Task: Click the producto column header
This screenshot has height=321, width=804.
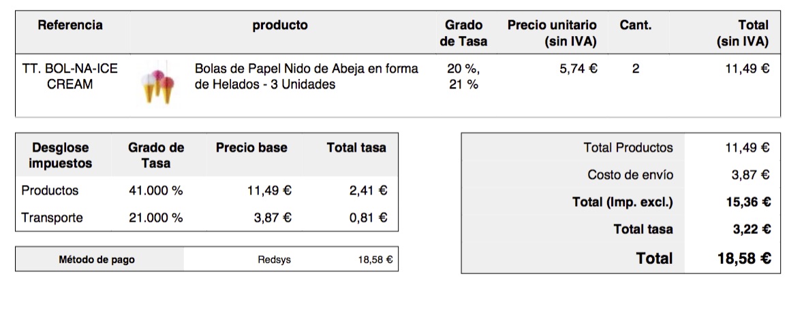Action: [x=280, y=25]
